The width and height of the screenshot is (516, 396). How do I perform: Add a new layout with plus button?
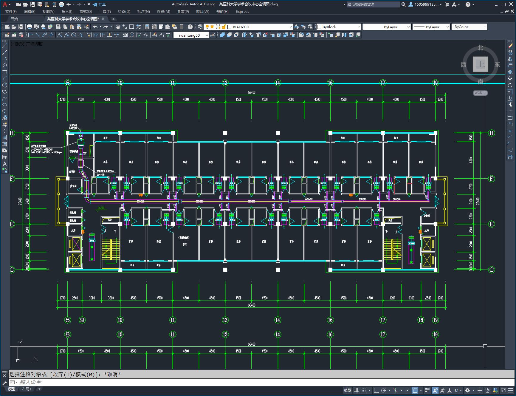(x=39, y=389)
